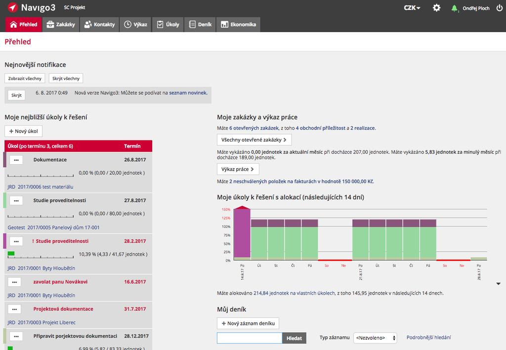The width and height of the screenshot is (506, 350).
Task: Open the Dokumentace task
Action: point(50,160)
